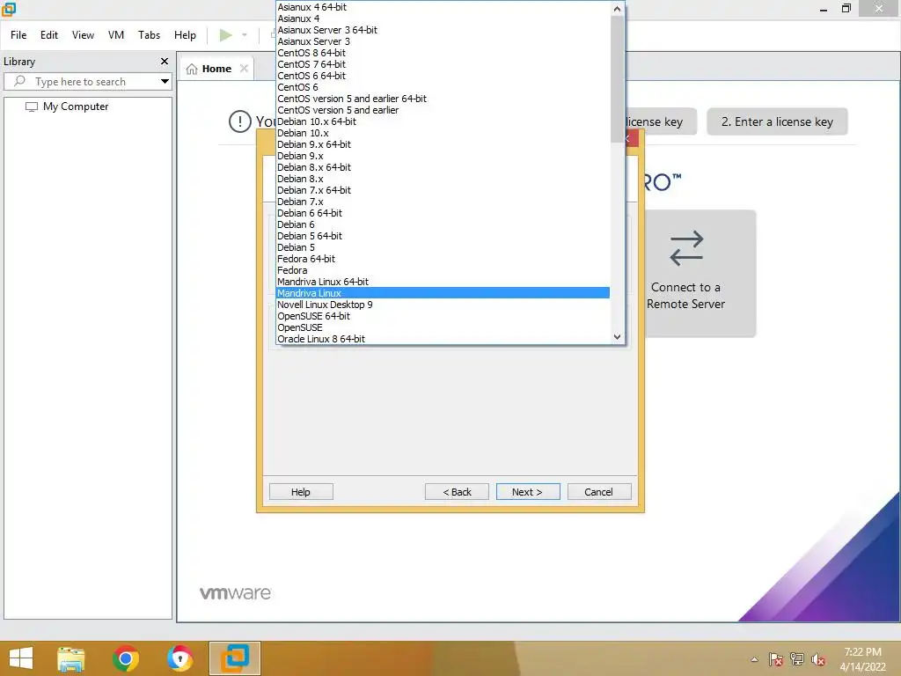The image size is (901, 676).
Task: Click the Library search magnifier icon
Action: (x=19, y=81)
